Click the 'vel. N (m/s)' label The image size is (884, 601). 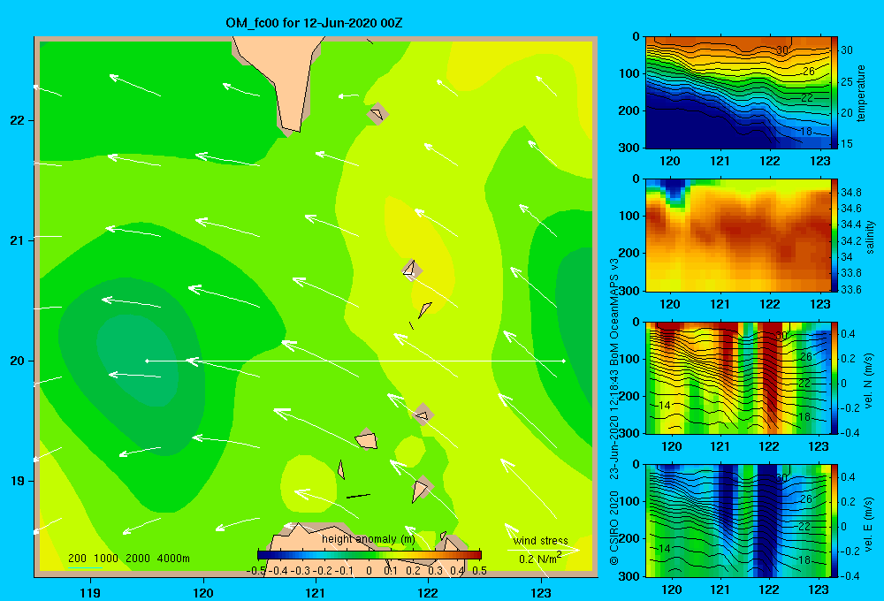869,381
